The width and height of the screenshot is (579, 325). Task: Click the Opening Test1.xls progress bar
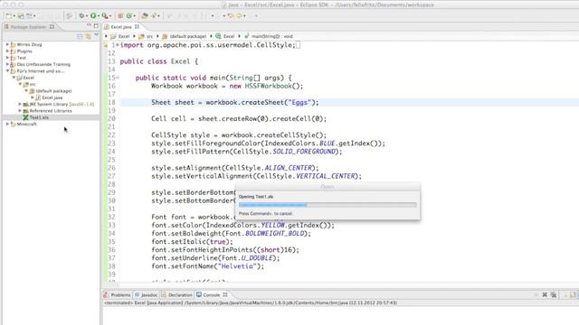(x=327, y=205)
